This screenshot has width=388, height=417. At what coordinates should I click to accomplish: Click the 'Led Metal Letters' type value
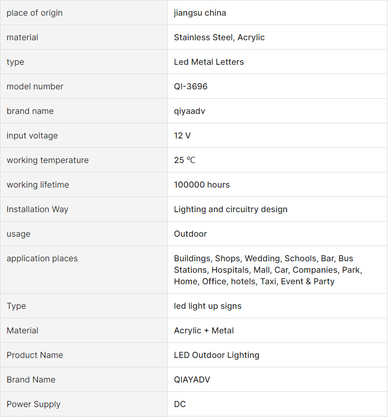209,62
